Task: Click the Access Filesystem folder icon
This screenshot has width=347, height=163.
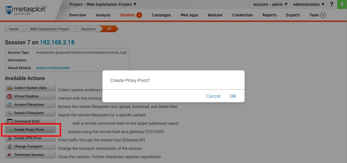Action: (10, 104)
